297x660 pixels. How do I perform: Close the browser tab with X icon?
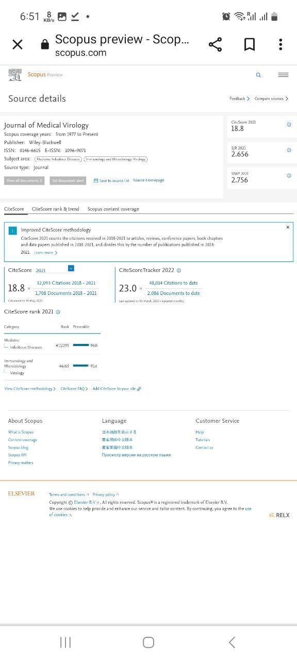[x=18, y=44]
